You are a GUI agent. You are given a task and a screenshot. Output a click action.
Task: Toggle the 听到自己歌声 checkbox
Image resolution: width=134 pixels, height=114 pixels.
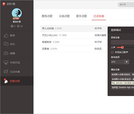click(x=112, y=52)
